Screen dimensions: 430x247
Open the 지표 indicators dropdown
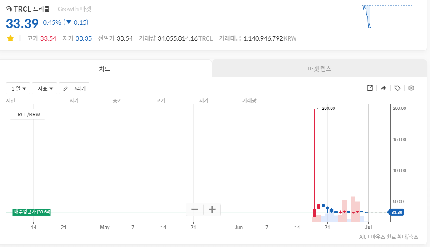pos(45,88)
